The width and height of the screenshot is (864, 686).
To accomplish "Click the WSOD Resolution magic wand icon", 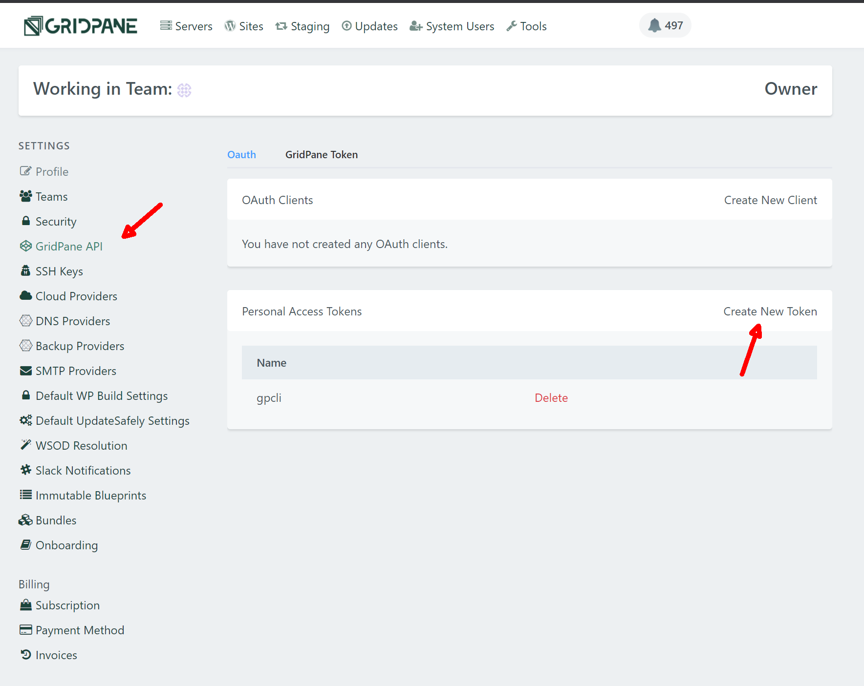I will (x=25, y=444).
